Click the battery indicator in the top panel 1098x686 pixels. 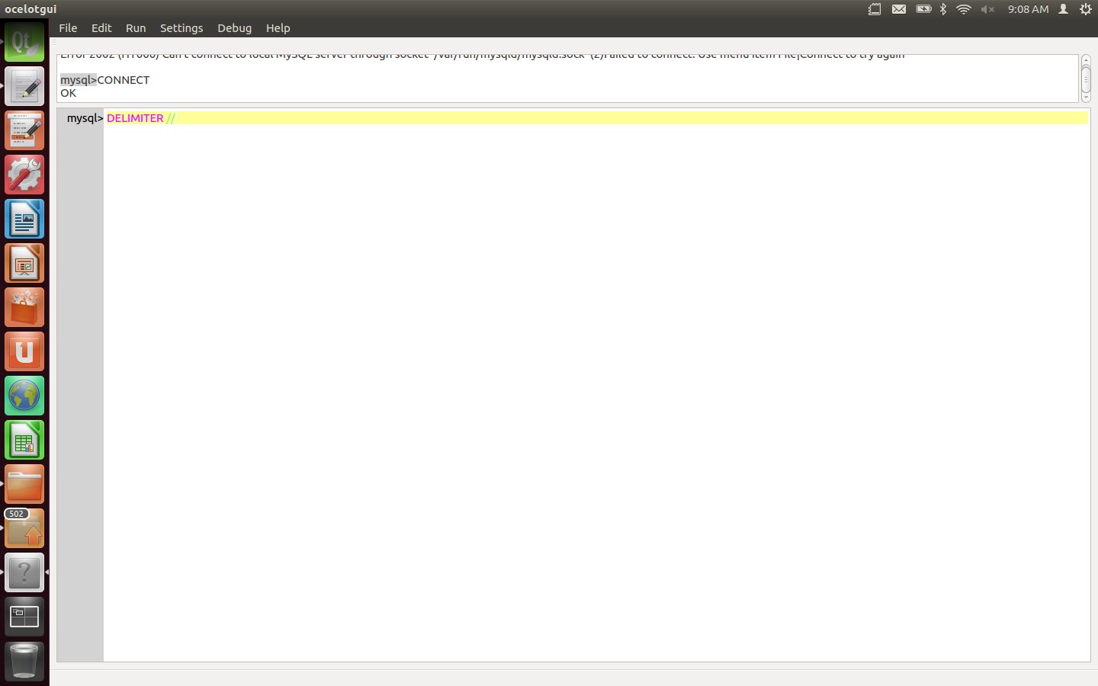click(923, 9)
